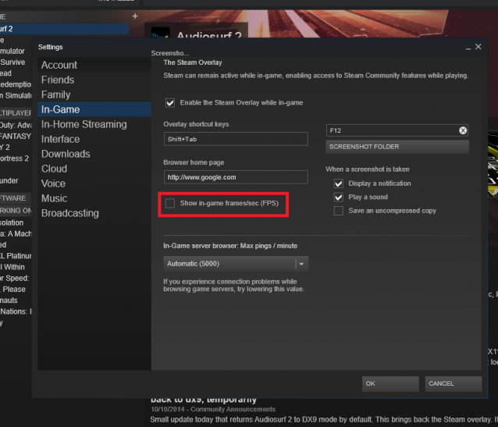
Task: Select the 'Nations:' entry in library list
Action: 16,311
